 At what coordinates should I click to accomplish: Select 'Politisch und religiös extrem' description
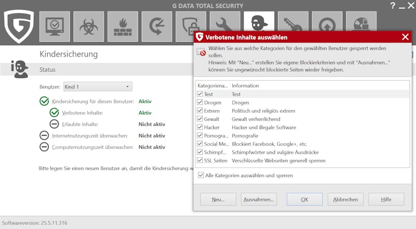264,111
